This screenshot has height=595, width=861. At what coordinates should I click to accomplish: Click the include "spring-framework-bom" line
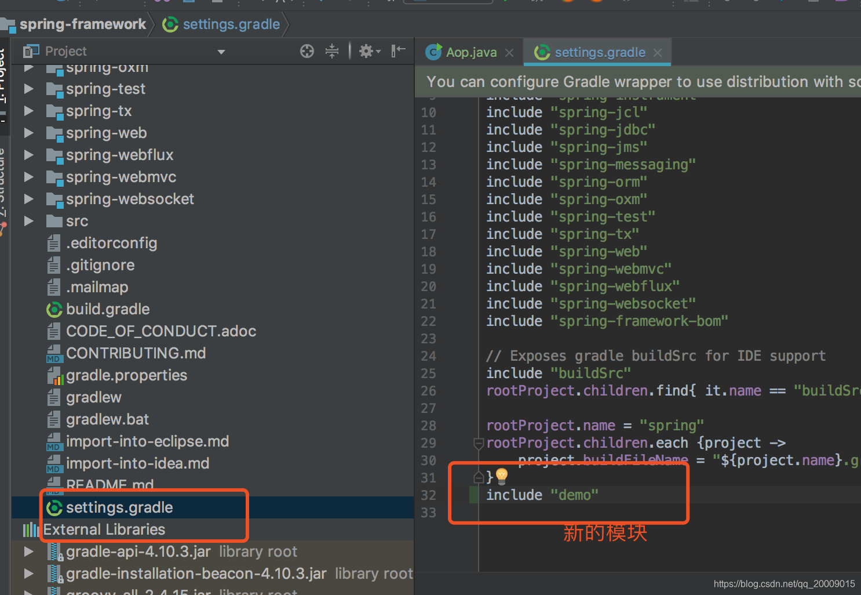click(x=607, y=321)
